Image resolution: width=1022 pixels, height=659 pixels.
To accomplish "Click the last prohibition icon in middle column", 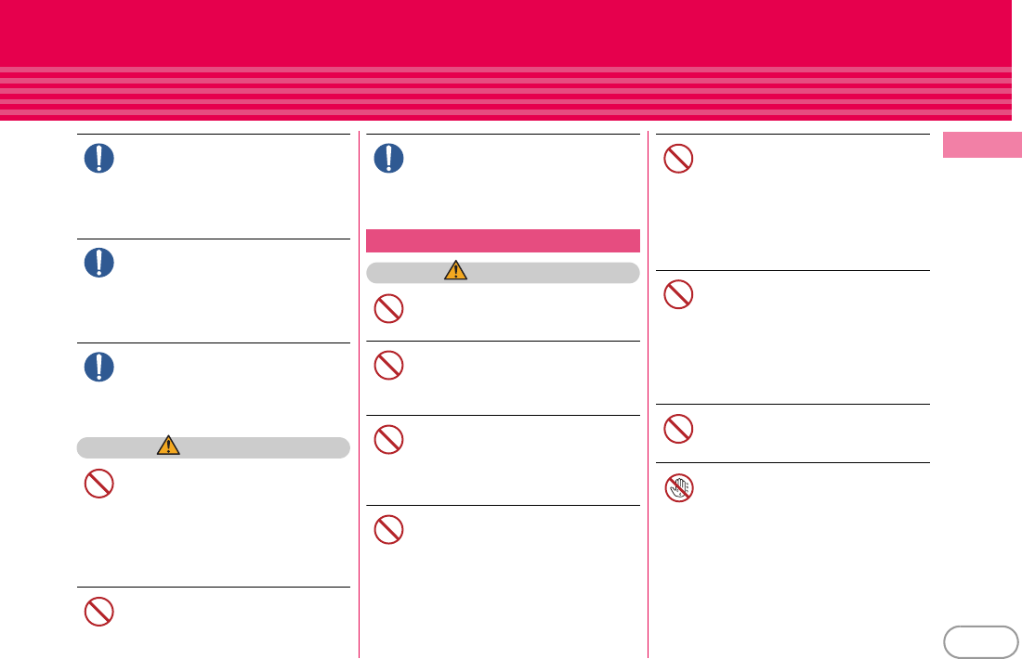I will click(x=388, y=530).
